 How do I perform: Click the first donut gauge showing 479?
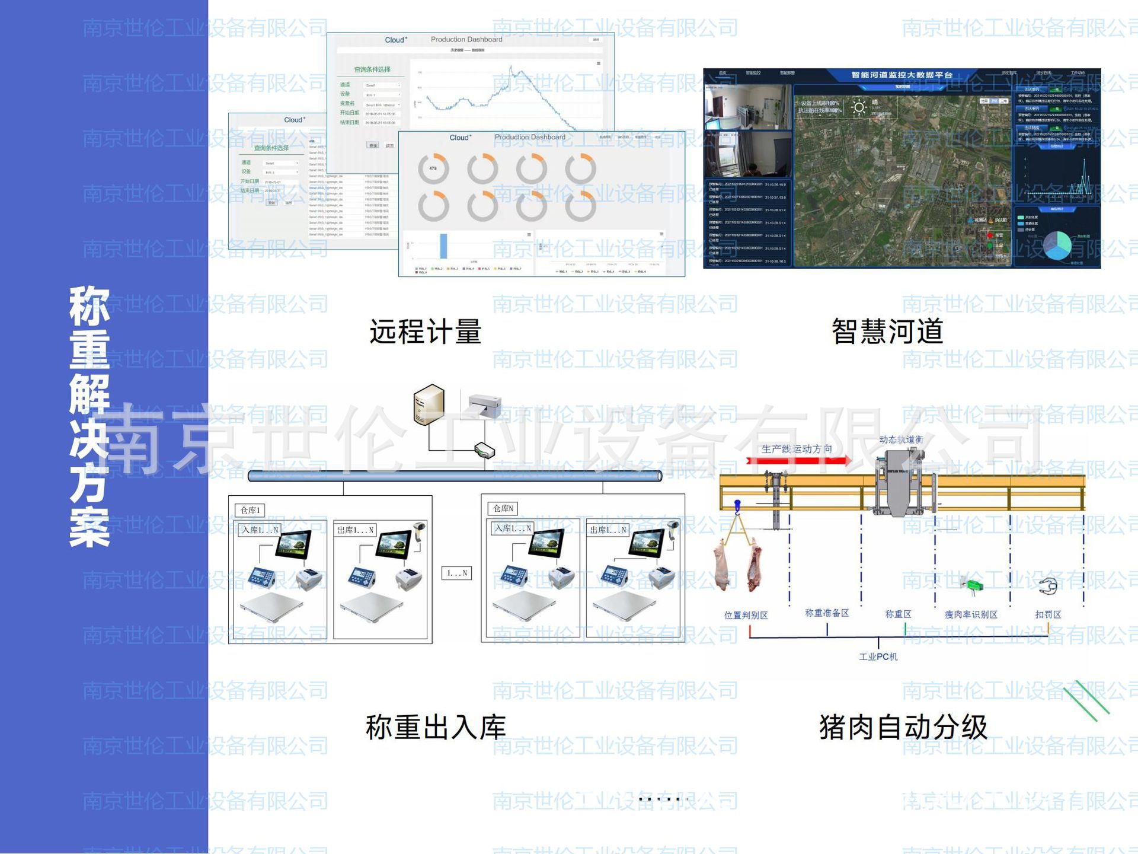pyautogui.click(x=433, y=169)
